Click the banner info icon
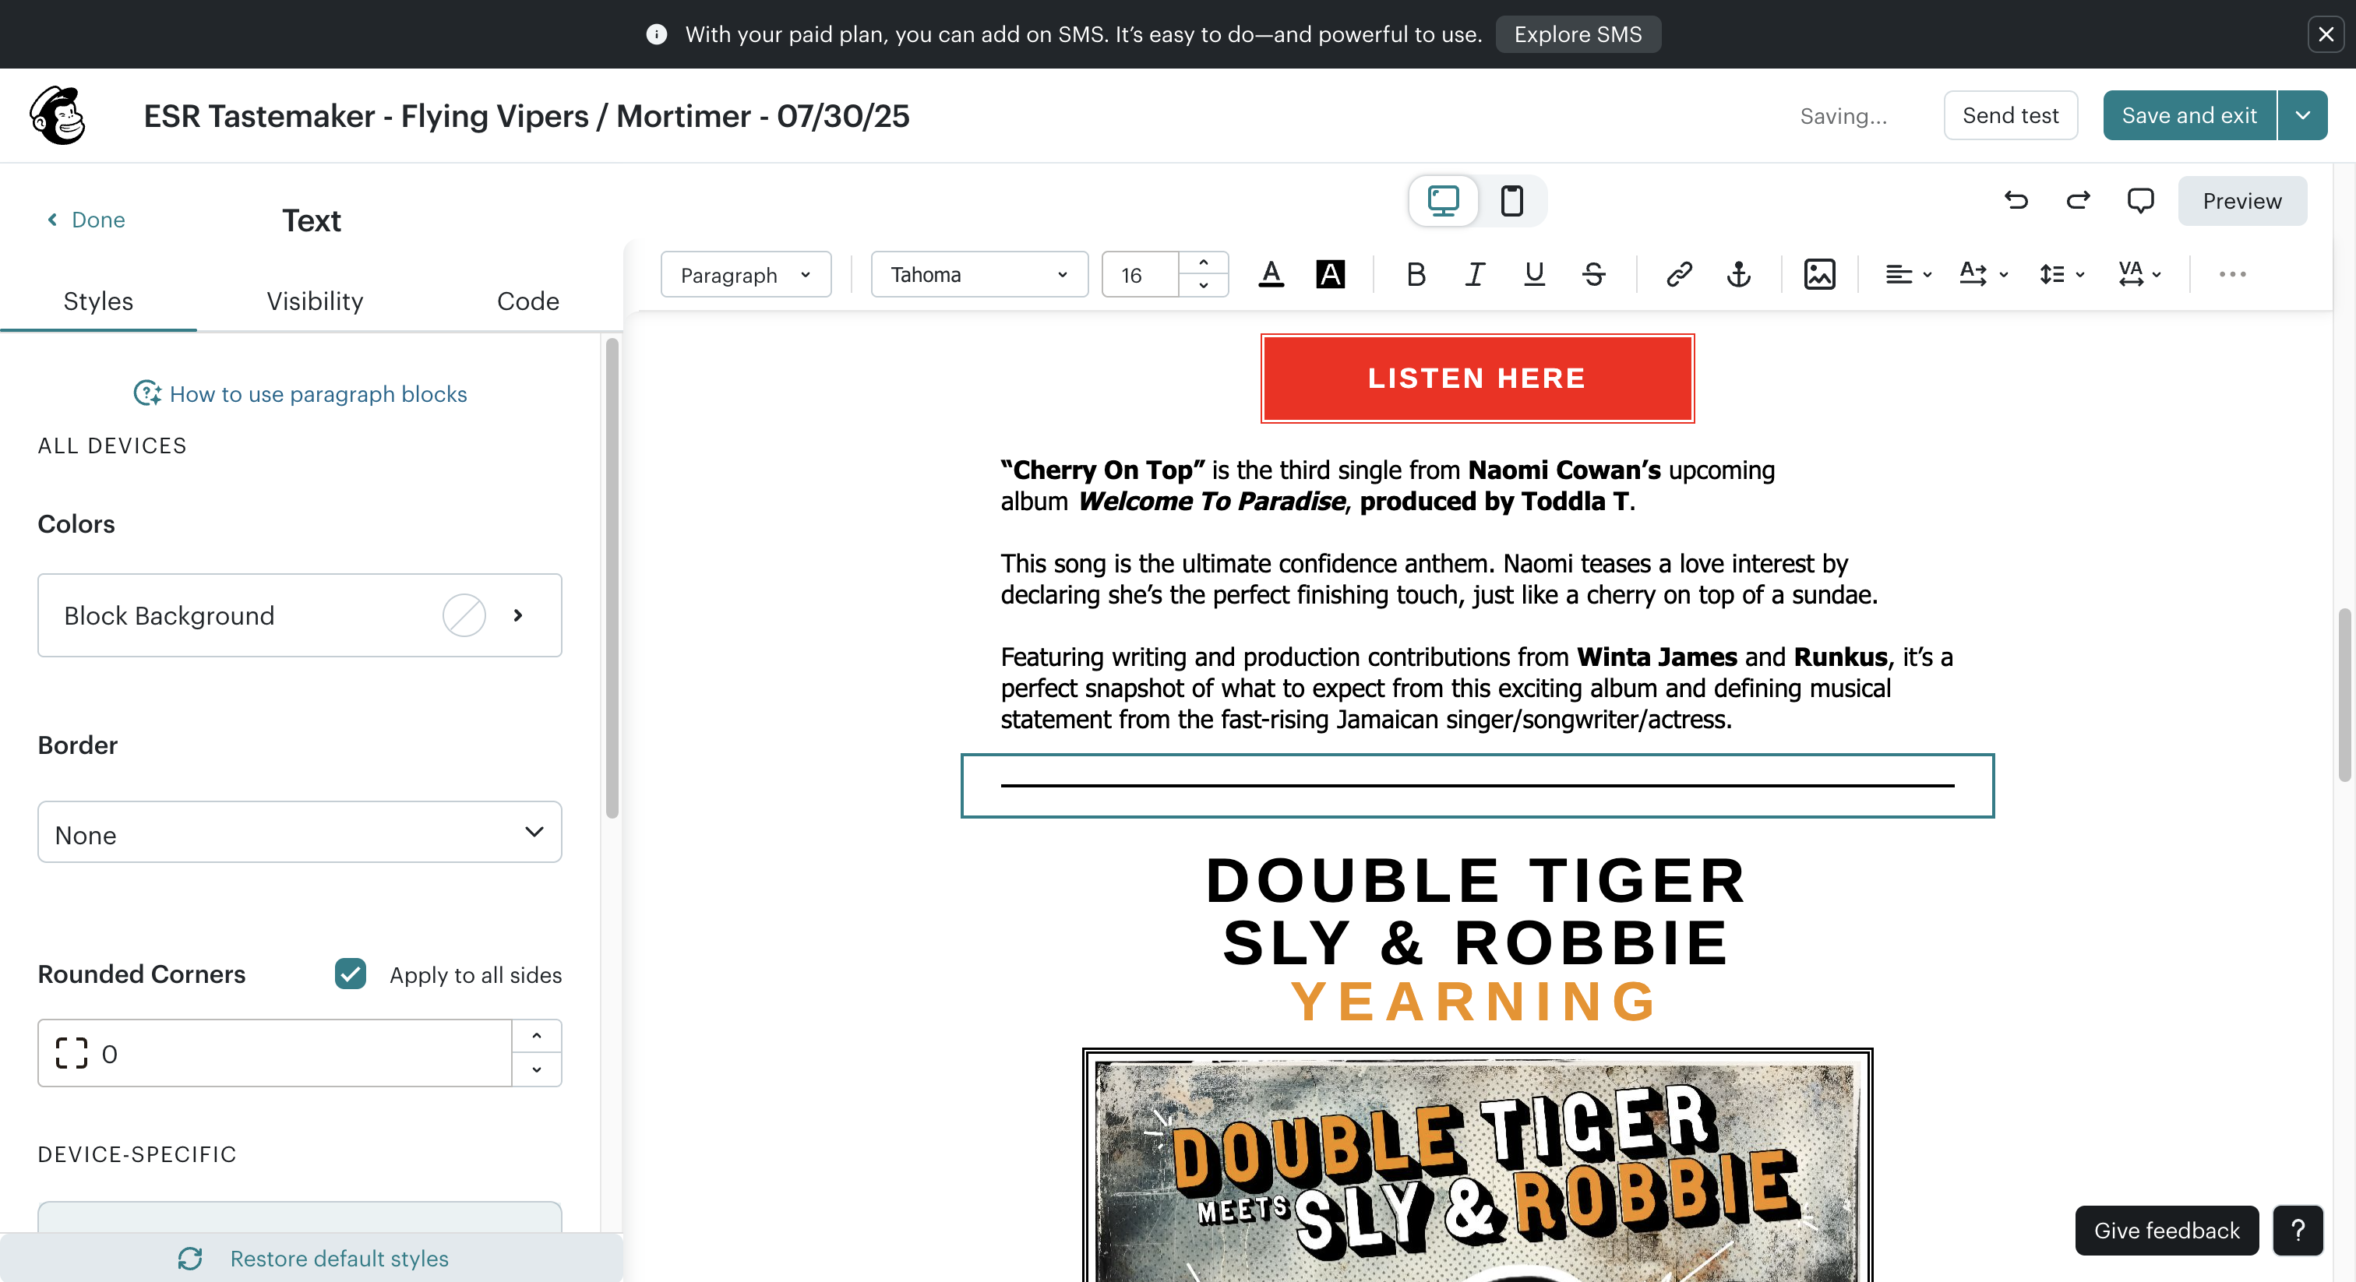Screen dimensions: 2356x1282 tap(656, 33)
